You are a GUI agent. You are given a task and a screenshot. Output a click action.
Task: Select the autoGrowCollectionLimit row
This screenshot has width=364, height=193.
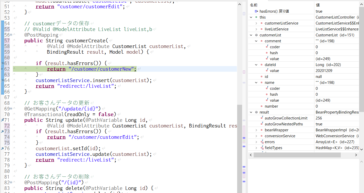click(303, 118)
